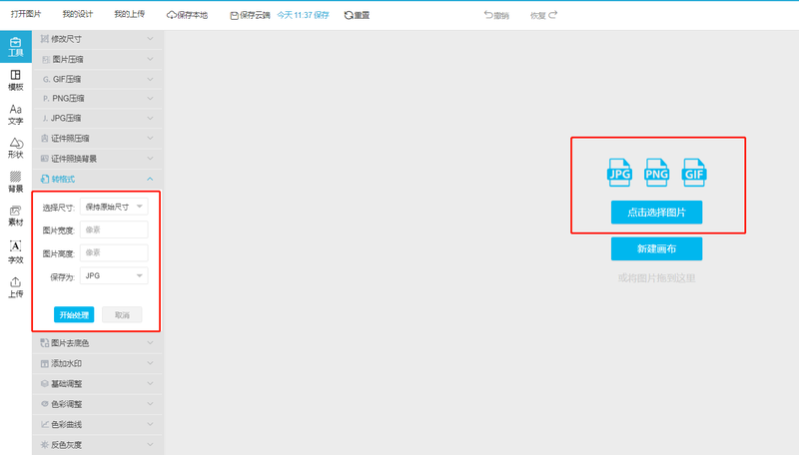Click the 撤销 undo button

click(x=496, y=15)
